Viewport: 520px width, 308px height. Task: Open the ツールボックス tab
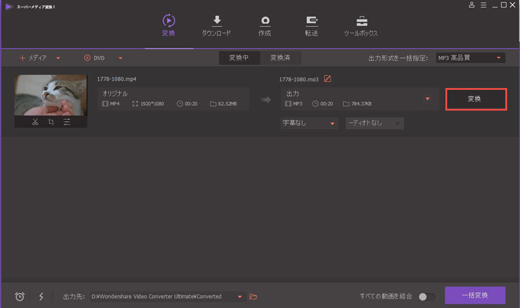(361, 26)
